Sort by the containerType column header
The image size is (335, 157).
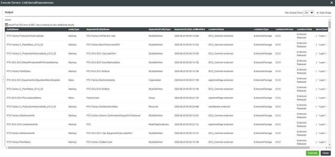261,30
